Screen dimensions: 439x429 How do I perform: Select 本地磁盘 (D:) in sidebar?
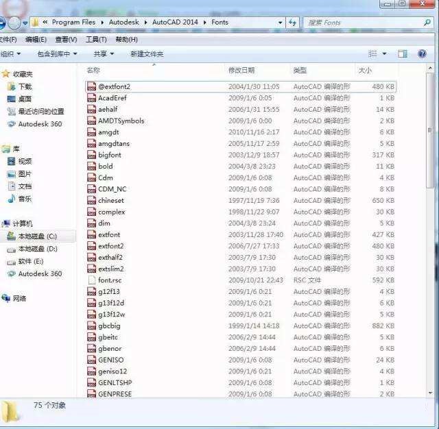tap(38, 249)
